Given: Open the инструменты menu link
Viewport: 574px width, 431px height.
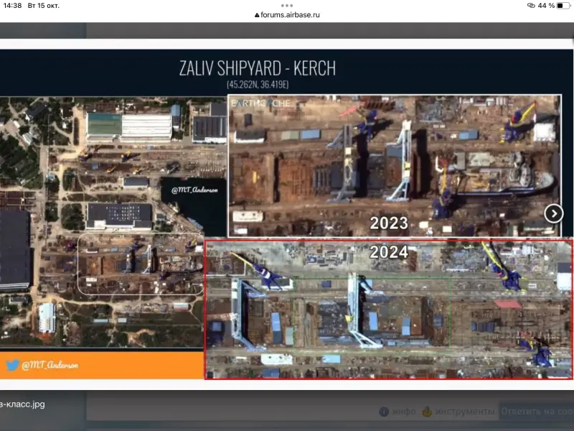Looking at the screenshot, I should click(x=465, y=412).
